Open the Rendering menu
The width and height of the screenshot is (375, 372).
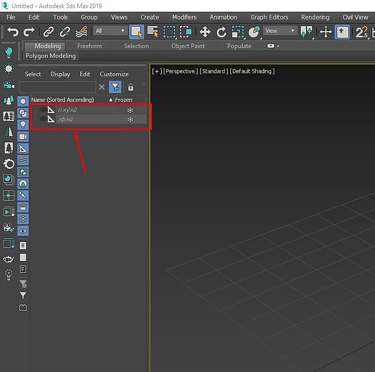click(315, 17)
